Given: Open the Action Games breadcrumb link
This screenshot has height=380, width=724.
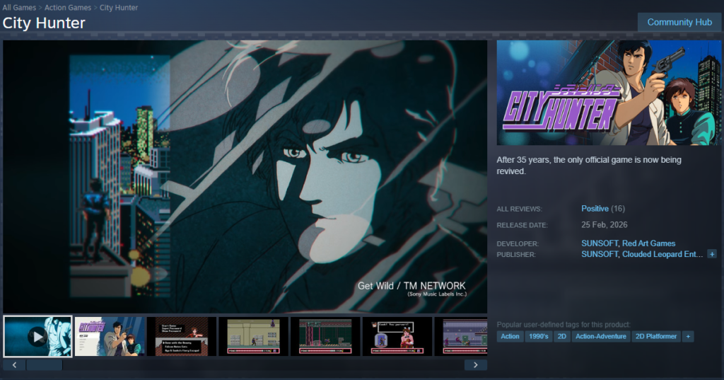Looking at the screenshot, I should coord(68,7).
